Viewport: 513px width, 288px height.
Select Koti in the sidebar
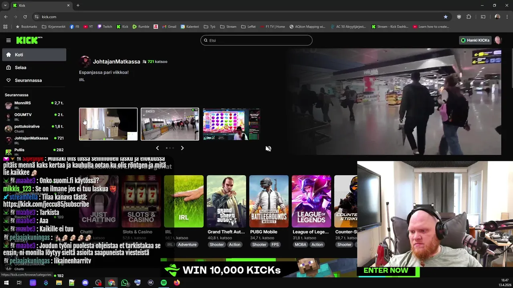pos(34,55)
